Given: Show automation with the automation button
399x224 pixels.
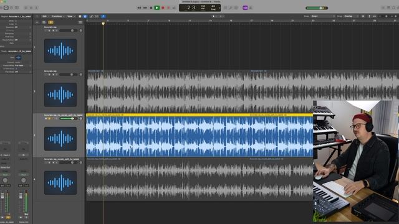Looking at the screenshot, I should tap(92, 16).
